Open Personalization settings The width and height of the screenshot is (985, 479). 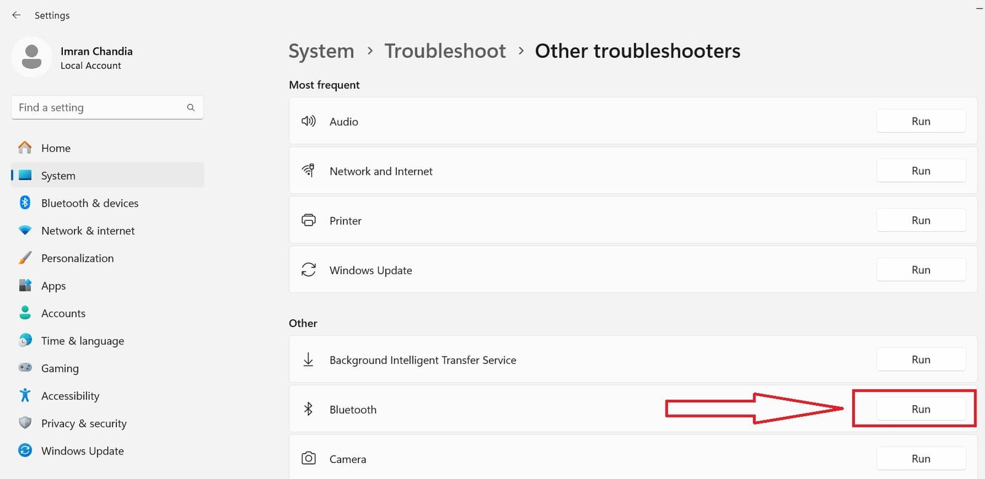click(x=77, y=258)
